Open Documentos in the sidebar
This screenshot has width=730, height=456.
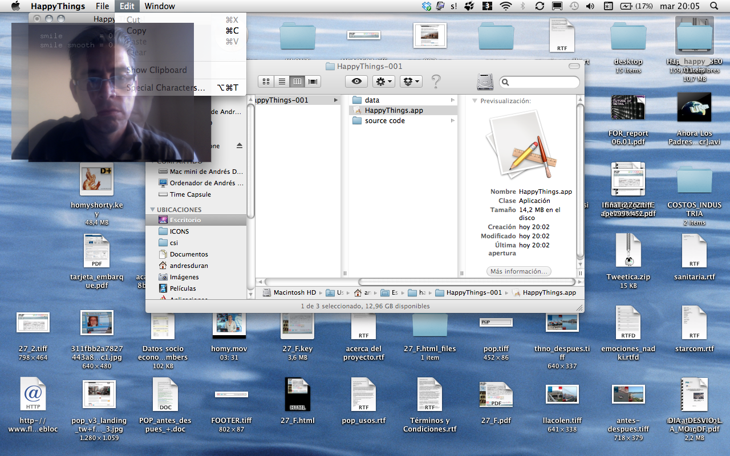[x=188, y=254]
